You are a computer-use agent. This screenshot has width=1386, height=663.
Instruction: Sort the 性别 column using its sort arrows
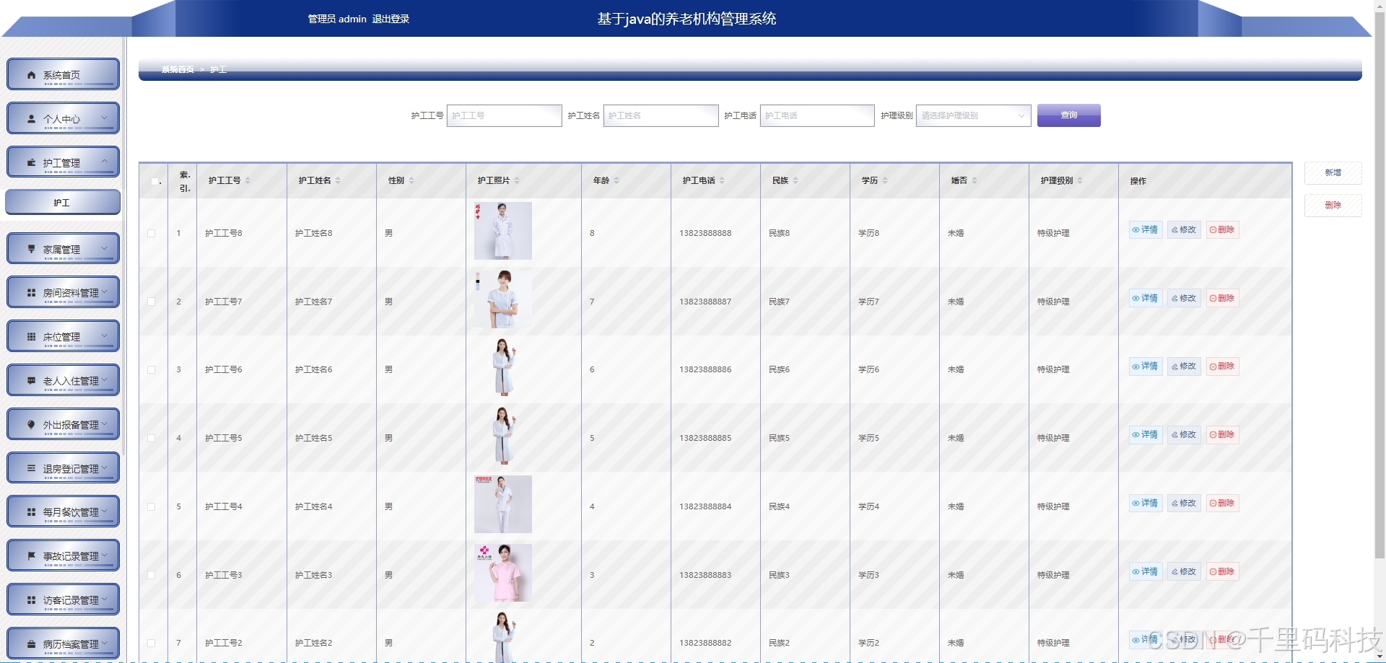(x=411, y=181)
